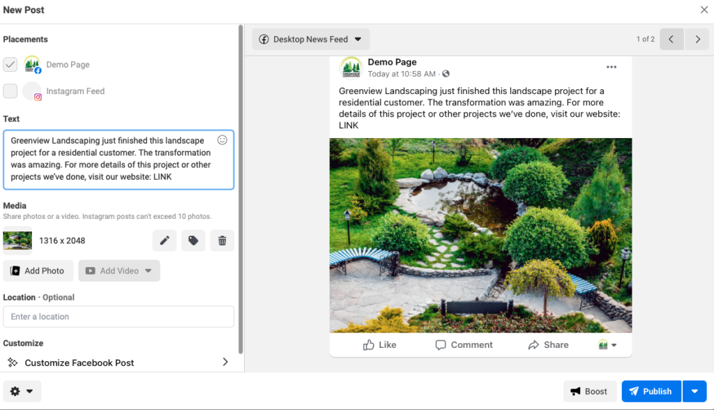Click the Demo Page placement label
Image resolution: width=714 pixels, height=410 pixels.
point(68,65)
